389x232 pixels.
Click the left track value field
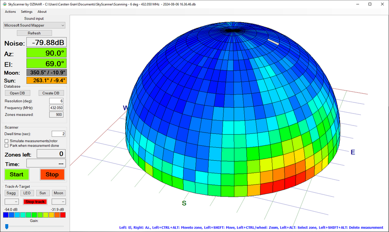click(12, 202)
